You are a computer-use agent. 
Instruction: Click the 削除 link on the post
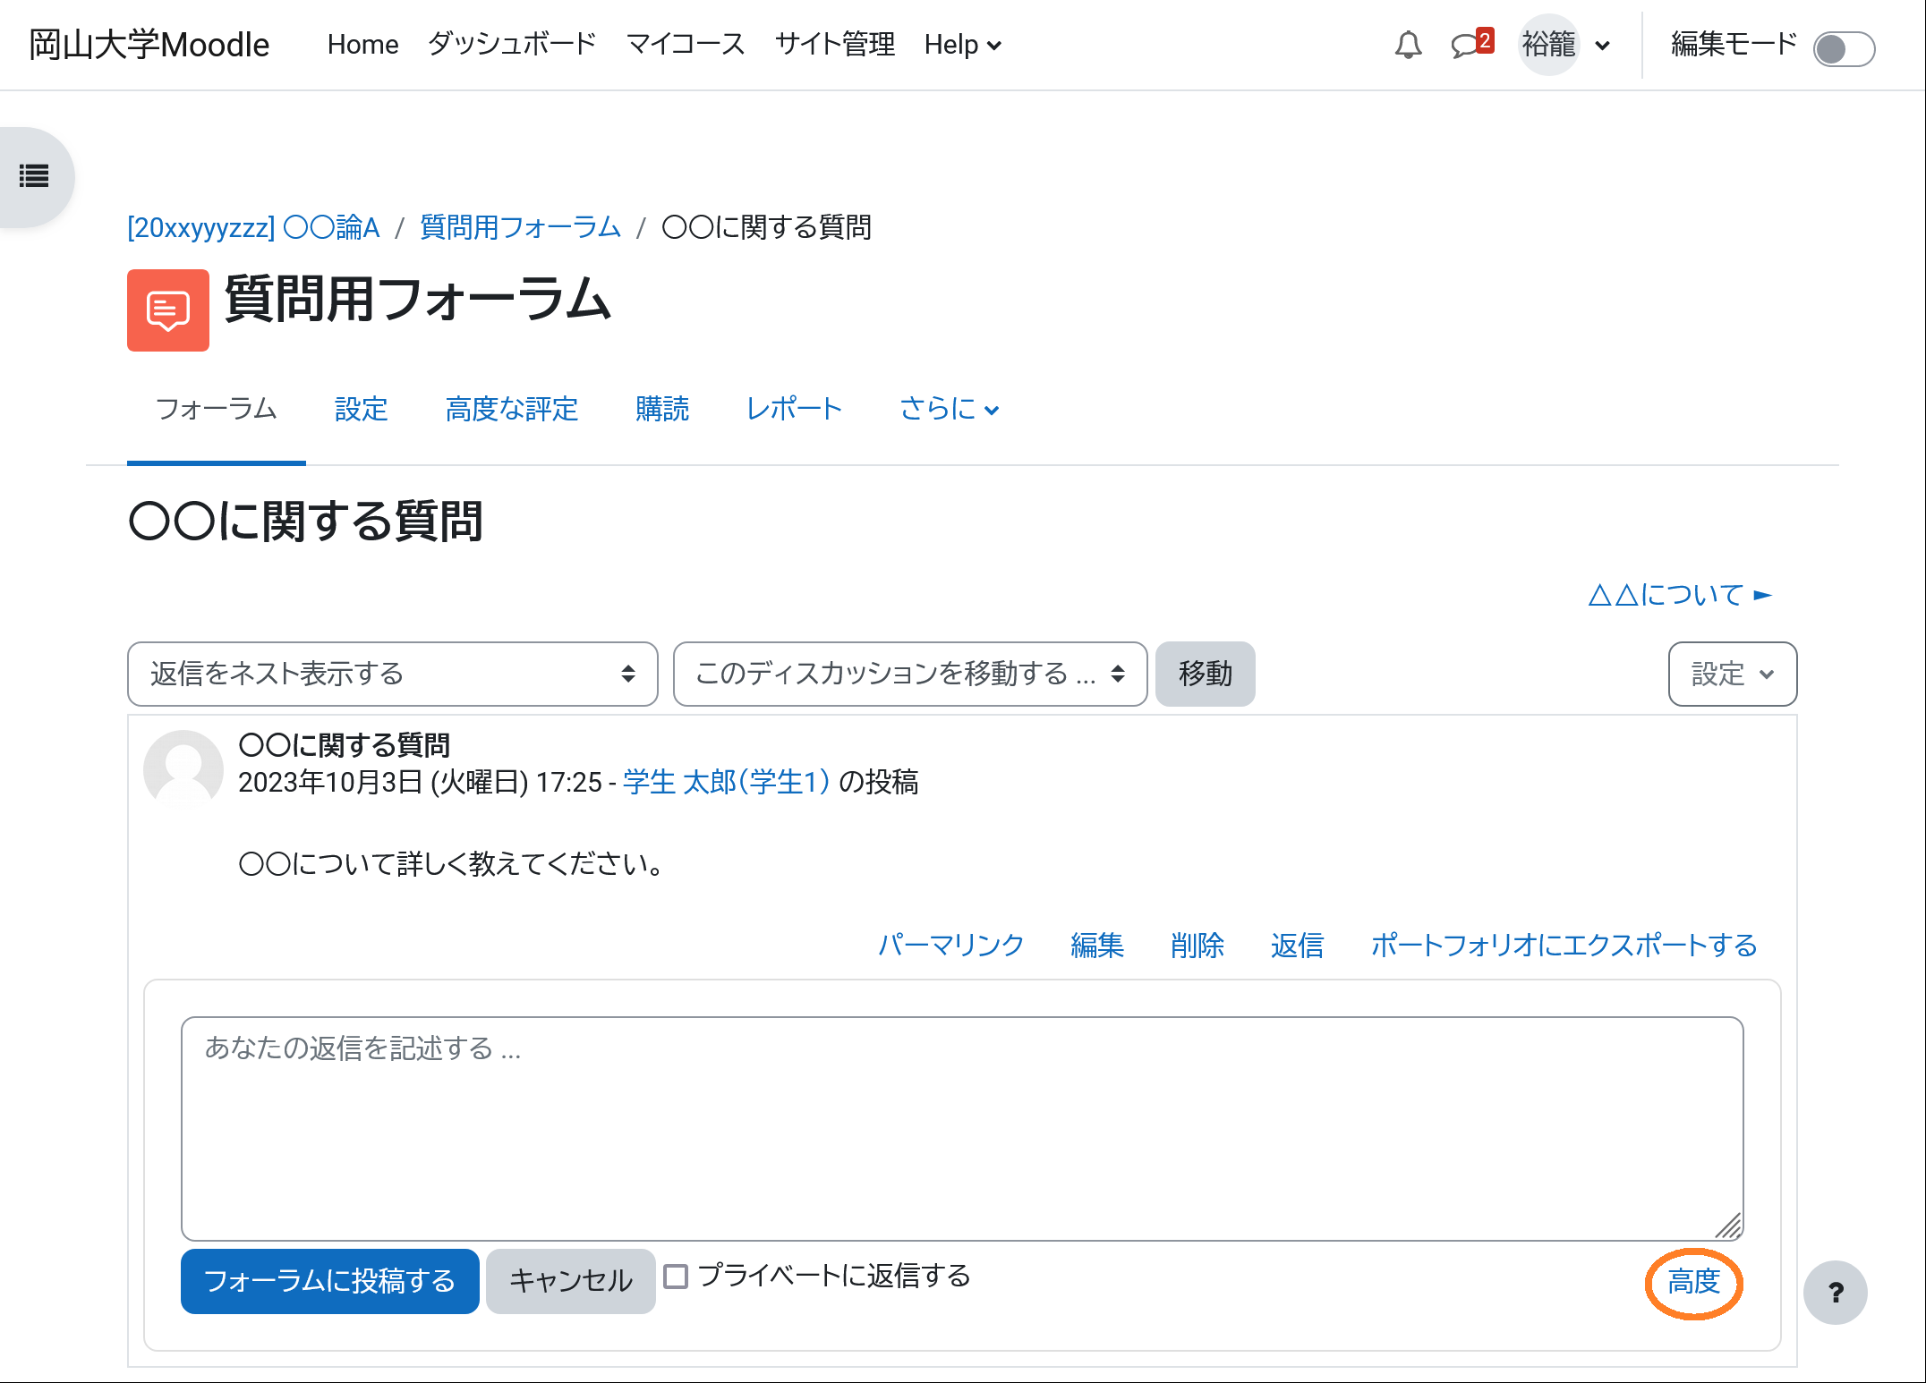[1197, 945]
